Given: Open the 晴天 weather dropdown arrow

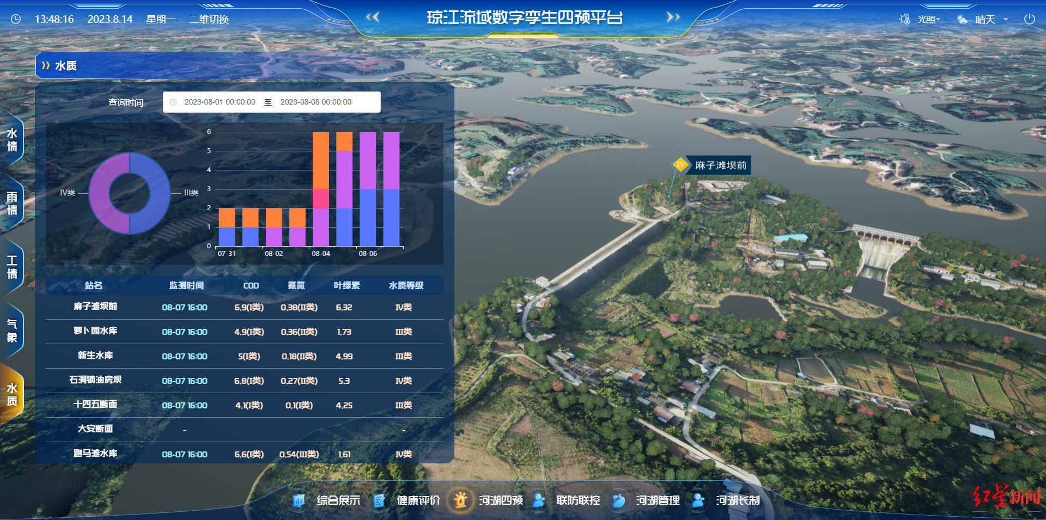Looking at the screenshot, I should click(1006, 20).
